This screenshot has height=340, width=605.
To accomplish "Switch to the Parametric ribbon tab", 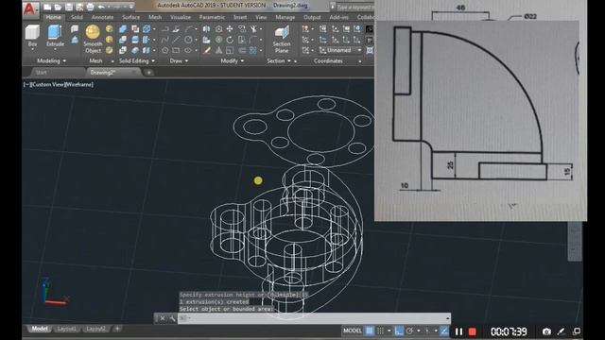I will [212, 17].
